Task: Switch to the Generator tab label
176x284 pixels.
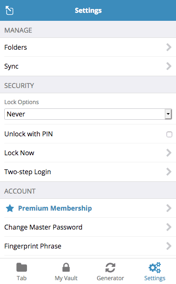Action: [110, 278]
